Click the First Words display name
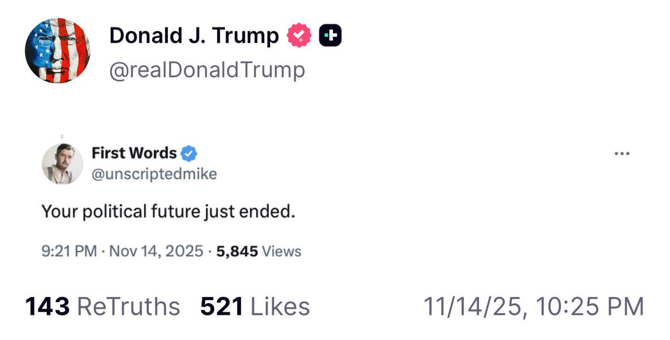 [134, 153]
